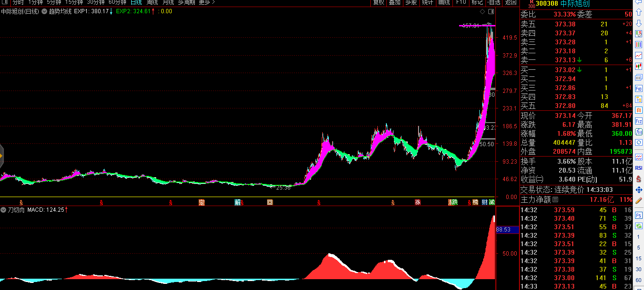This screenshot has width=644, height=290.
Task: Click the blue Fiz sidebar icon
Action: [x=639, y=121]
